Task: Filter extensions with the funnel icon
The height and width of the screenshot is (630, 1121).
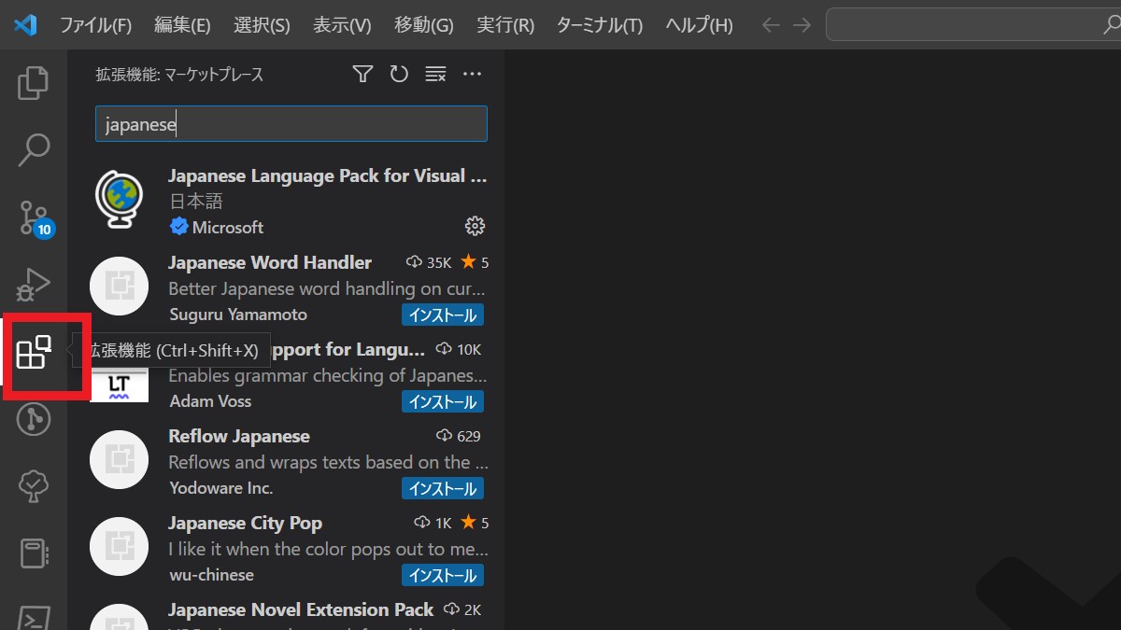Action: (x=362, y=74)
